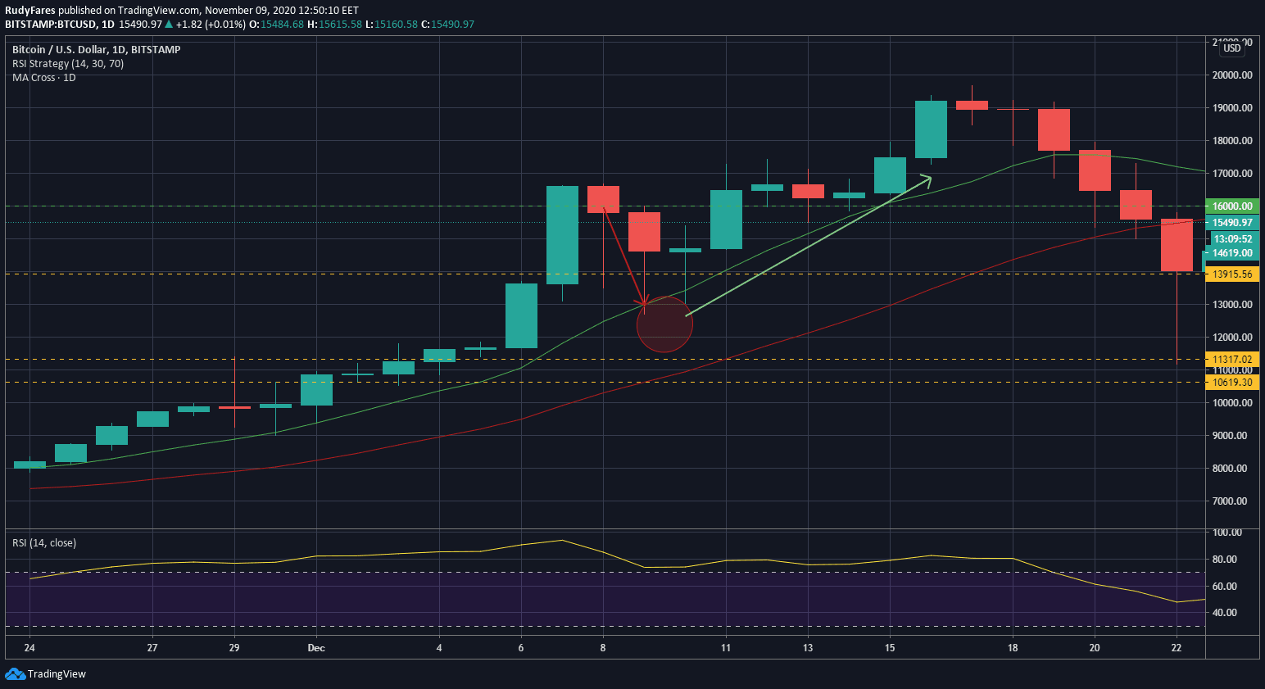The width and height of the screenshot is (1265, 689).
Task: Click the orange 13915.56 price label
Action: (x=1232, y=274)
